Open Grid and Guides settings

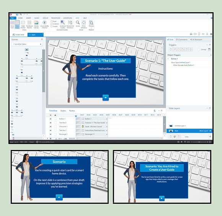(x=63, y=24)
